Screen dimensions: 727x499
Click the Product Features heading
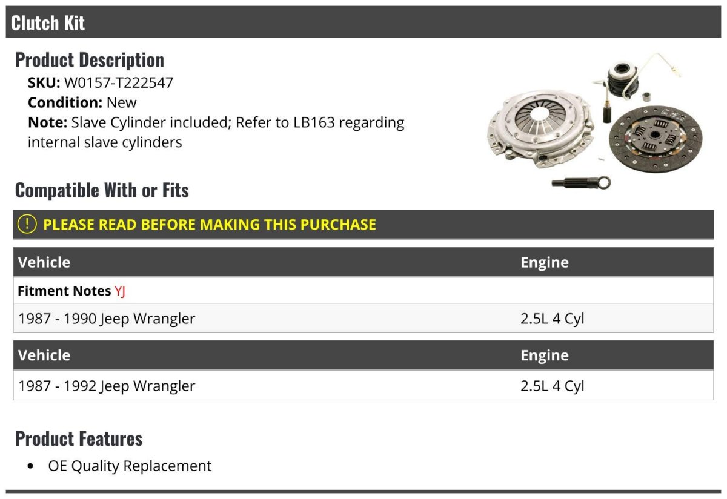(79, 438)
